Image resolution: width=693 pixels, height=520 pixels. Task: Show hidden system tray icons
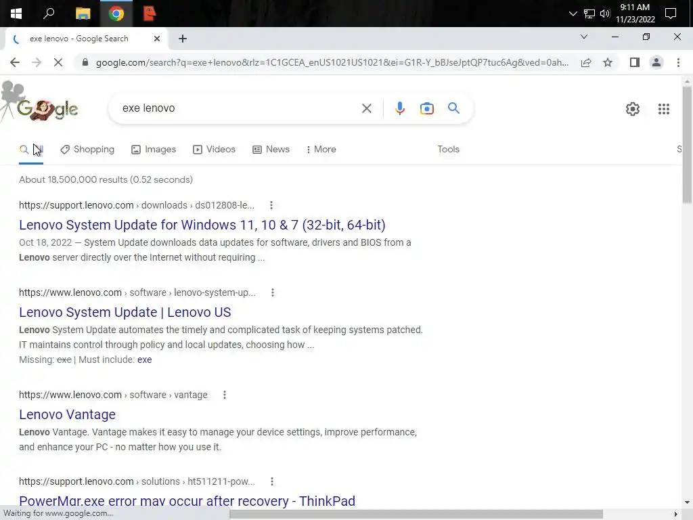point(573,14)
